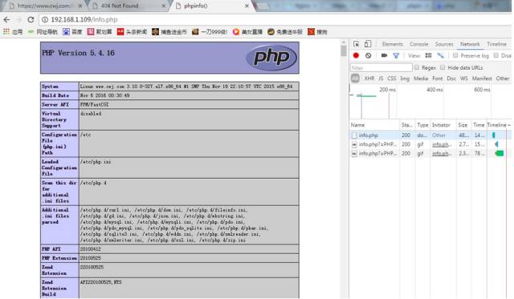Clear the network log

[x=368, y=55]
